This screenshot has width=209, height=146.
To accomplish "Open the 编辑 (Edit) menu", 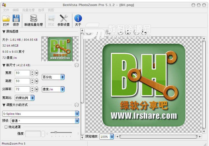I will [16, 10].
